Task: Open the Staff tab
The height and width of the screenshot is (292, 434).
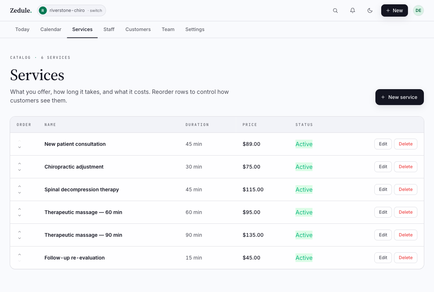Action: click(x=109, y=29)
